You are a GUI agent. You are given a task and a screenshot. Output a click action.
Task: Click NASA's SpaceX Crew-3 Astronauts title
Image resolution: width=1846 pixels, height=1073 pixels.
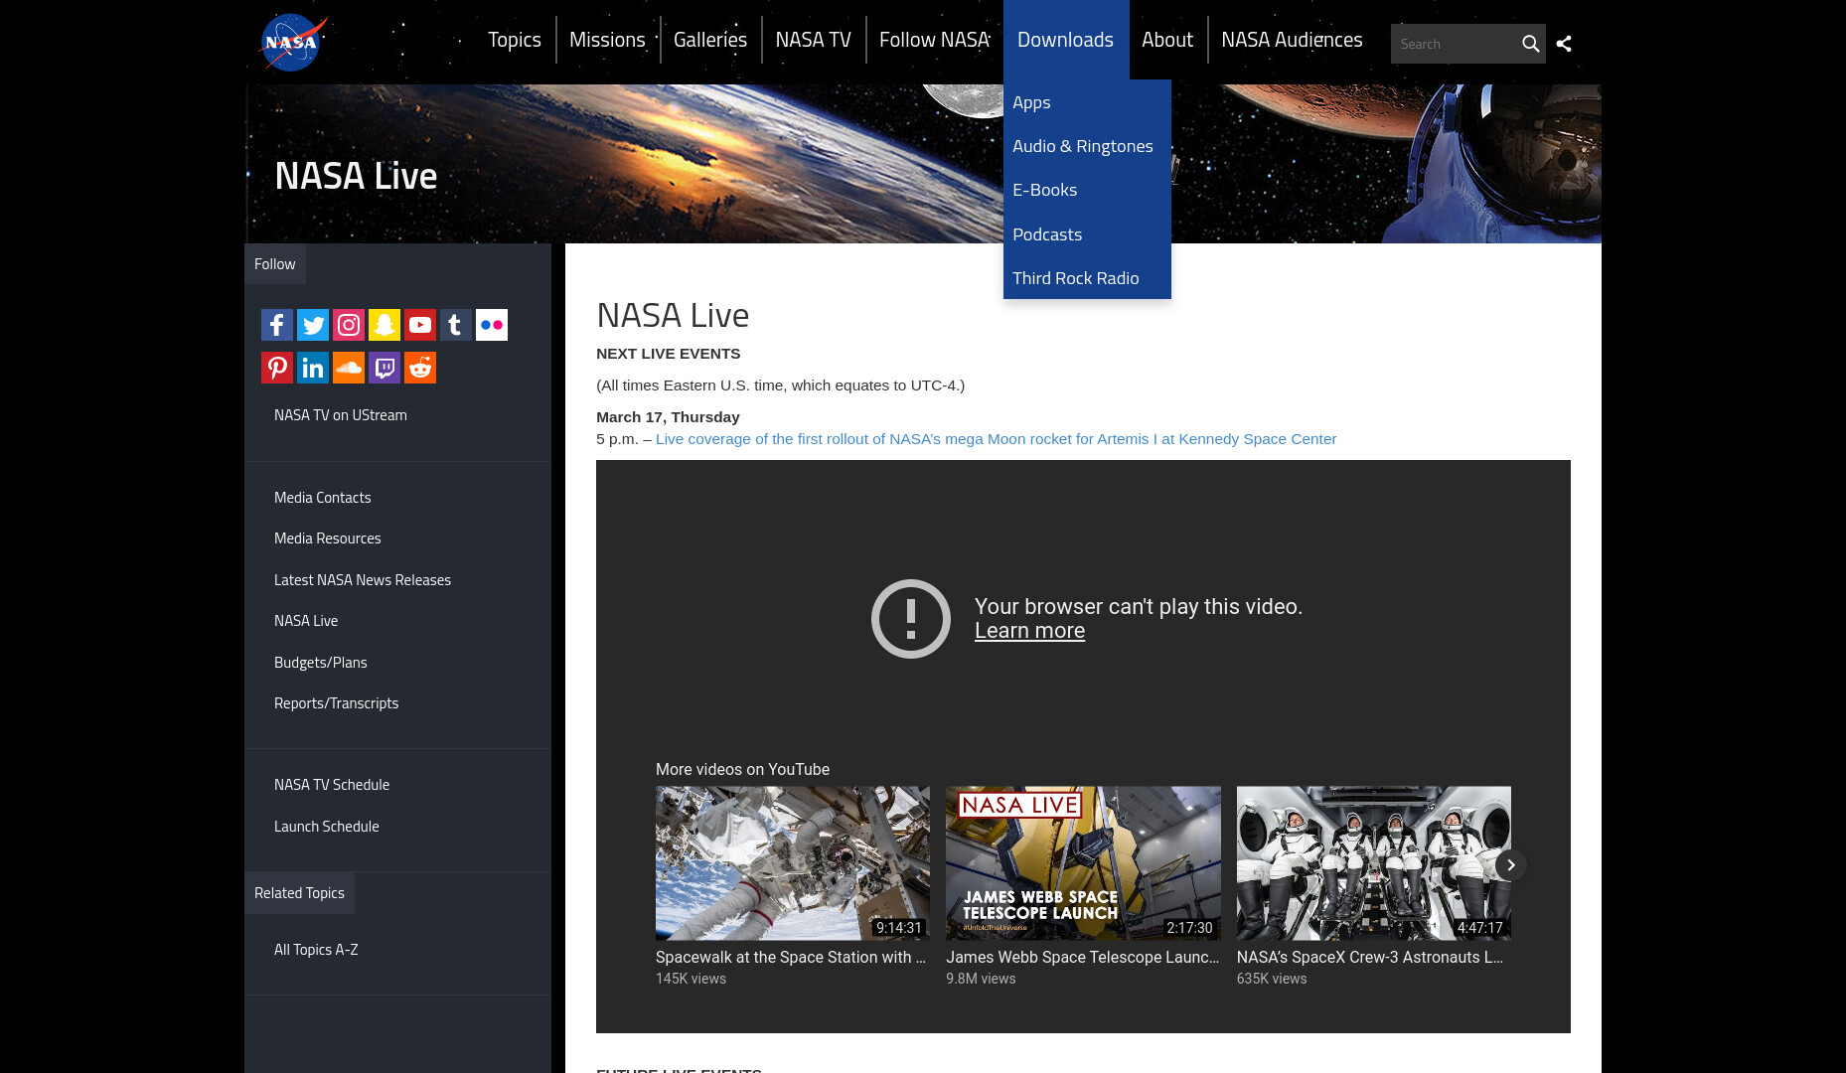pos(1370,958)
